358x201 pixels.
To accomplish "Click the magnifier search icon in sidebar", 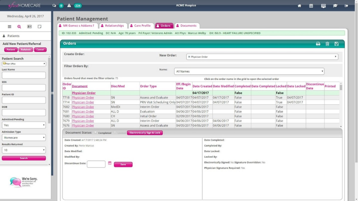I will (x=19, y=27).
